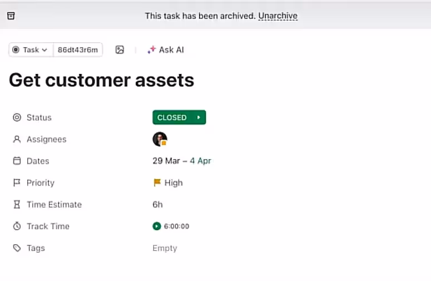431x281 pixels.
Task: Open Ask AI assistant
Action: click(165, 50)
